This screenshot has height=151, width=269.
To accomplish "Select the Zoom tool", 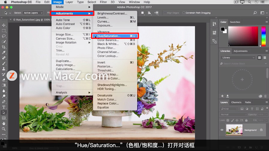I will [x=4, y=129].
